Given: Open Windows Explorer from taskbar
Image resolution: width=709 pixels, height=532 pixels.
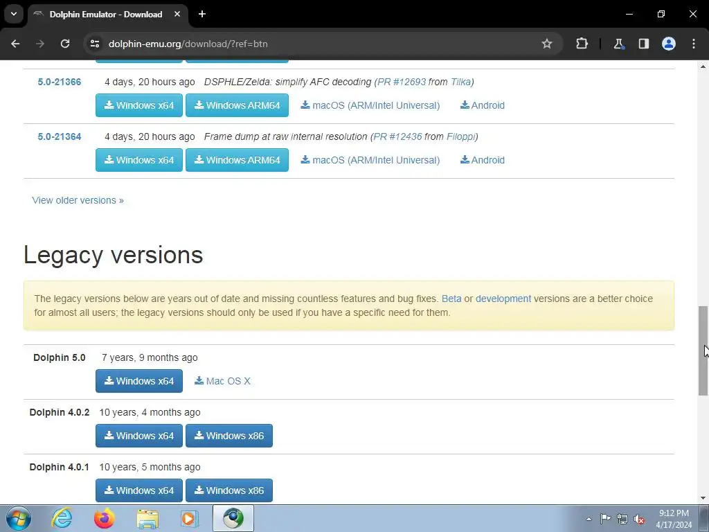Looking at the screenshot, I should (x=147, y=518).
